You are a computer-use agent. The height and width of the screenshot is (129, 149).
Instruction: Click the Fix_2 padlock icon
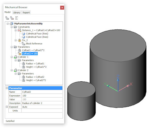(19, 40)
